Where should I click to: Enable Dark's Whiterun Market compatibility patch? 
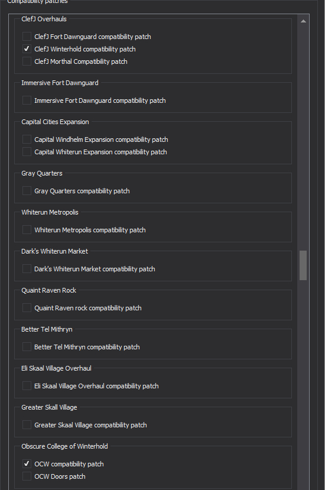coord(27,269)
